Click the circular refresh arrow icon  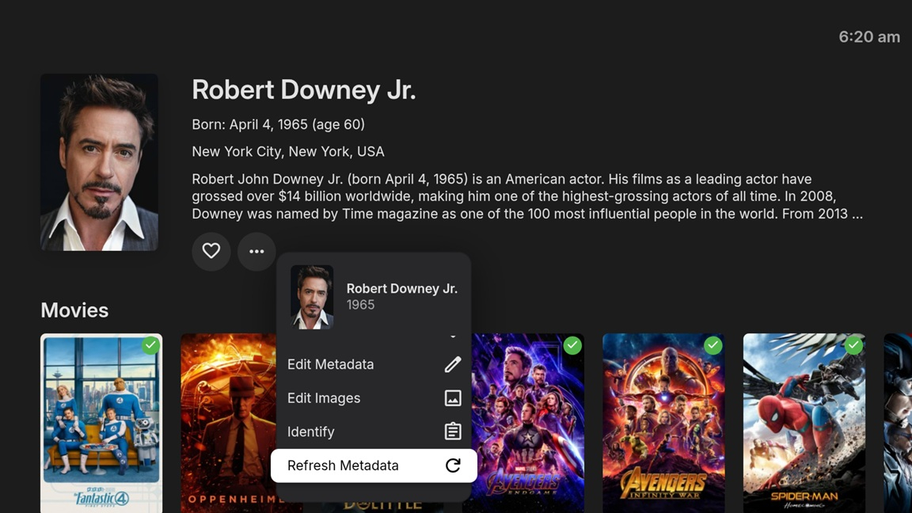pos(452,465)
